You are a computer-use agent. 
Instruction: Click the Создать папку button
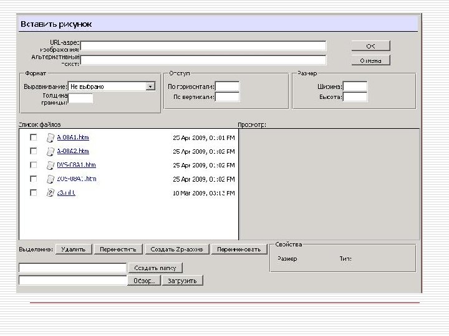pyautogui.click(x=155, y=268)
